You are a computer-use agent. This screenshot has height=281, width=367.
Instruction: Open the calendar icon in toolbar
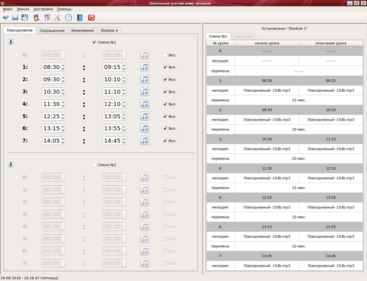pos(47,17)
